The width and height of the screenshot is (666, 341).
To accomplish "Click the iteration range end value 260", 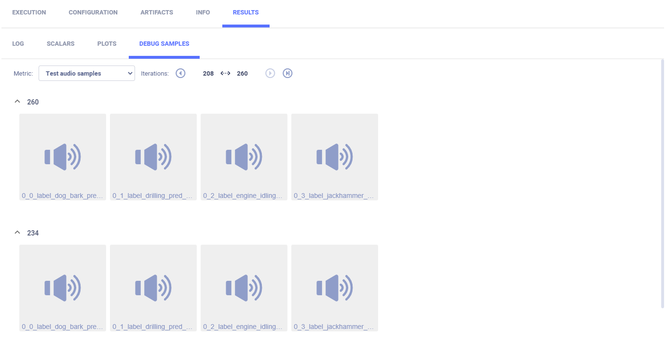I will click(x=243, y=74).
